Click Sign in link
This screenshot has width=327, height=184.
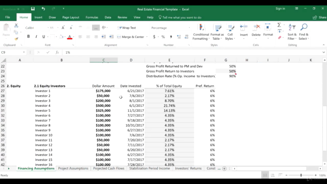pyautogui.click(x=281, y=9)
